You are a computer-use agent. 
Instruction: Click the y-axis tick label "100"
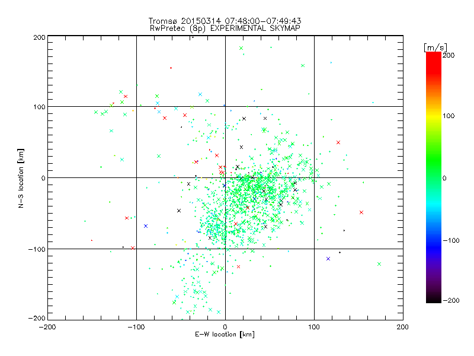(x=39, y=107)
